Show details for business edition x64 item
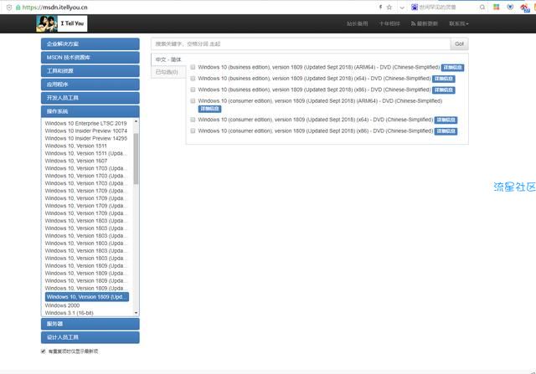Screen dimensions: 536x374 444,79
